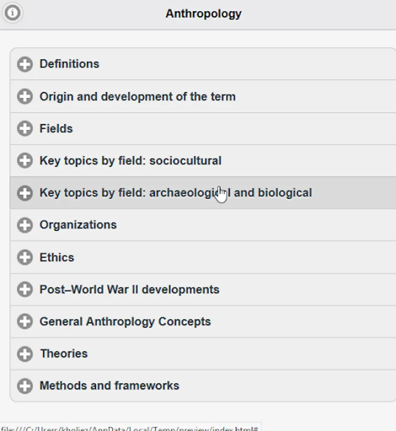
Task: Click plus icon beside General Anthroplogy Concepts
Action: point(25,321)
